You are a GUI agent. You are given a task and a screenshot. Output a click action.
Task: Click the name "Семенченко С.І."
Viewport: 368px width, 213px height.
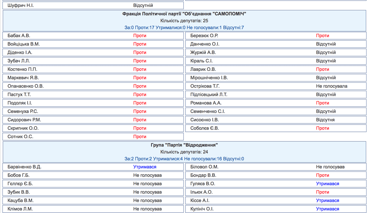tap(208, 112)
